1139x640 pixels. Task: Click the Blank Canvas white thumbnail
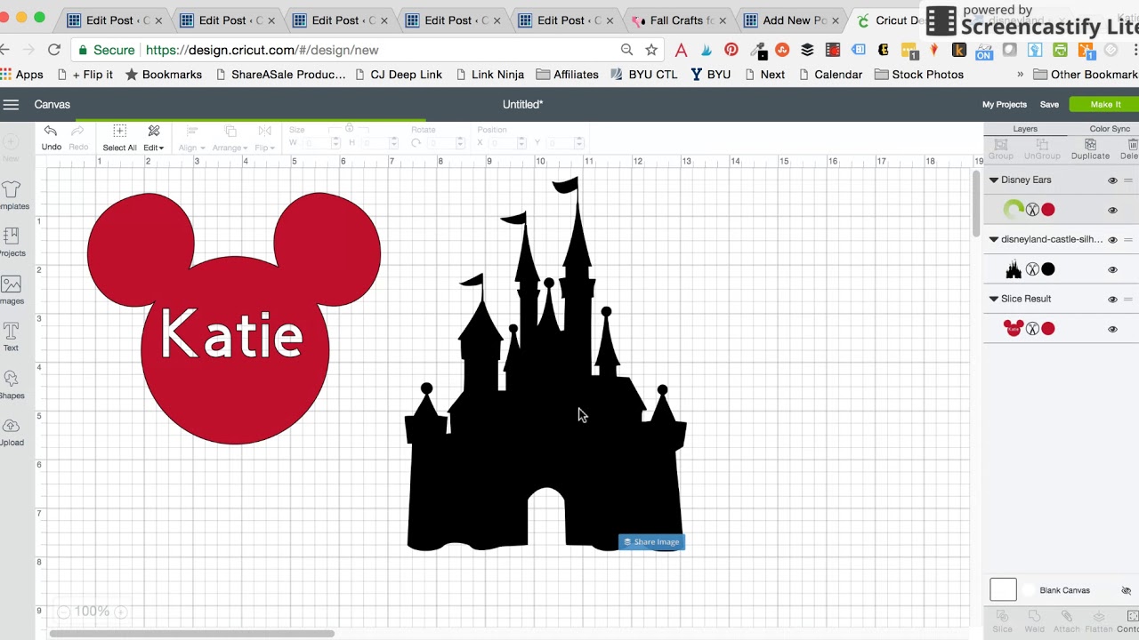(x=1003, y=589)
